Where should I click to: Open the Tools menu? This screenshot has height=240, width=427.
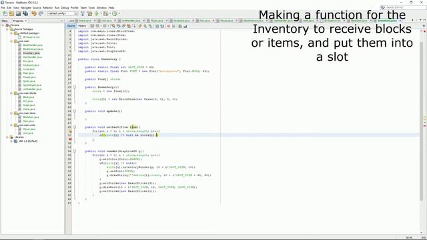(92, 7)
